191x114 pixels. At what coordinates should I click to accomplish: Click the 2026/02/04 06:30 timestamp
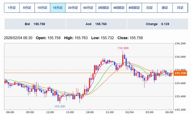18,38
